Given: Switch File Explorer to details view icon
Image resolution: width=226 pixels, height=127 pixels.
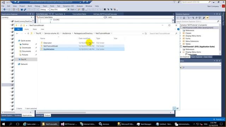Looking at the screenshot, I should [174, 108].
